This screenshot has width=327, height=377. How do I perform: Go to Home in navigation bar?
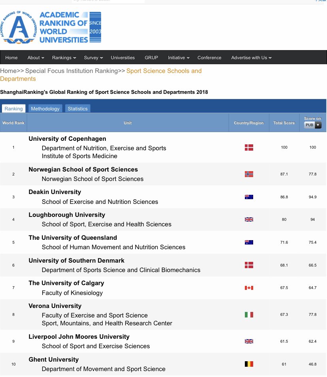(x=11, y=58)
